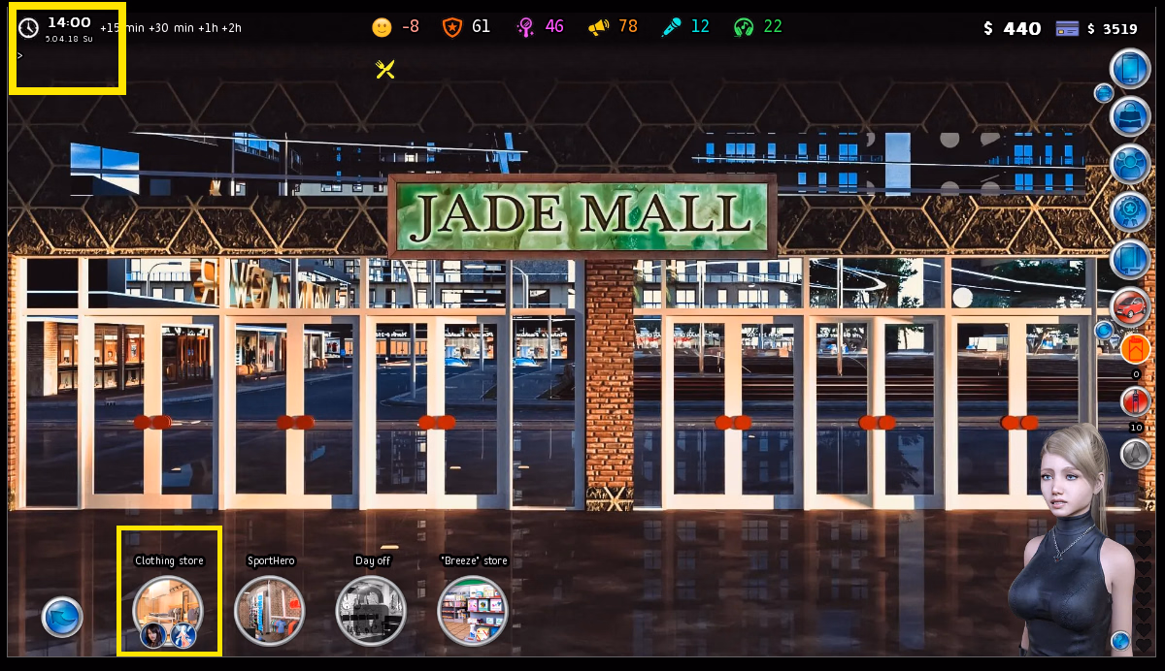The width and height of the screenshot is (1165, 671).
Task: Open the achievements badge icon
Action: [x=1130, y=211]
